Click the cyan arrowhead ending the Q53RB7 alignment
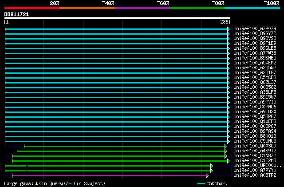The width and height of the screenshot is (284, 187). click(x=229, y=117)
